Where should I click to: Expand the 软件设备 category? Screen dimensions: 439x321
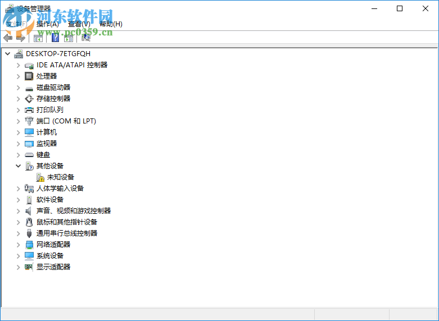19,200
